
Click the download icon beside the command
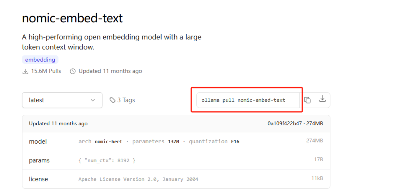(322, 99)
